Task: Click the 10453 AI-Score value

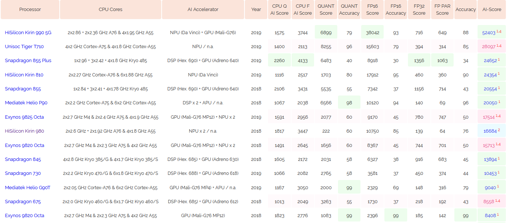Action: pyautogui.click(x=490, y=173)
